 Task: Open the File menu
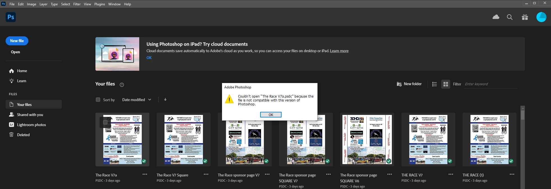pyautogui.click(x=12, y=4)
